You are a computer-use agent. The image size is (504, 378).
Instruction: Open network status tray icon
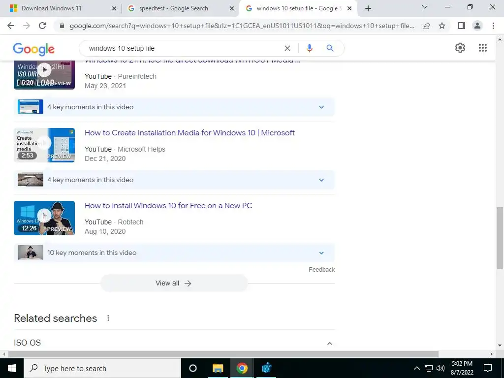(429, 368)
